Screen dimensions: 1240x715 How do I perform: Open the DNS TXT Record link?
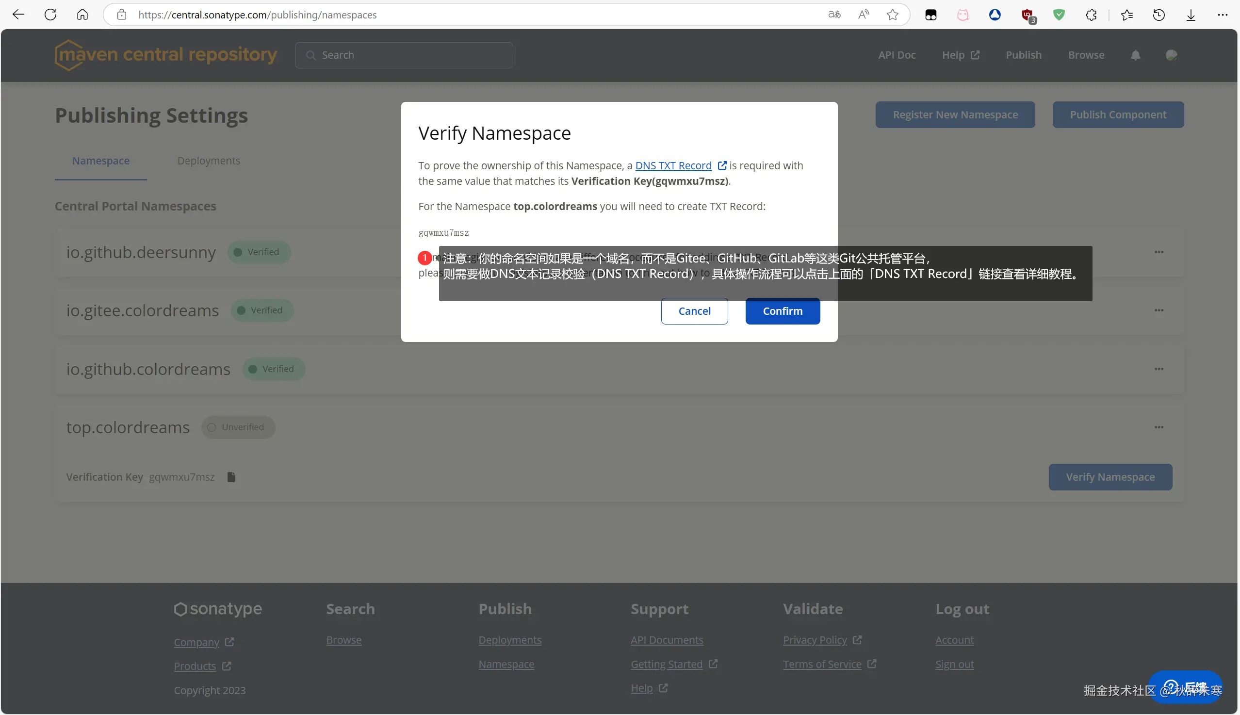click(x=673, y=166)
